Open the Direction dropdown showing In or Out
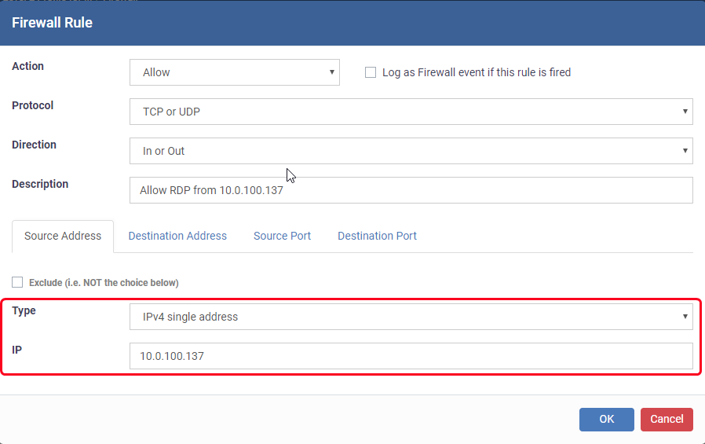Screen dimensions: 705x444 click(x=411, y=151)
